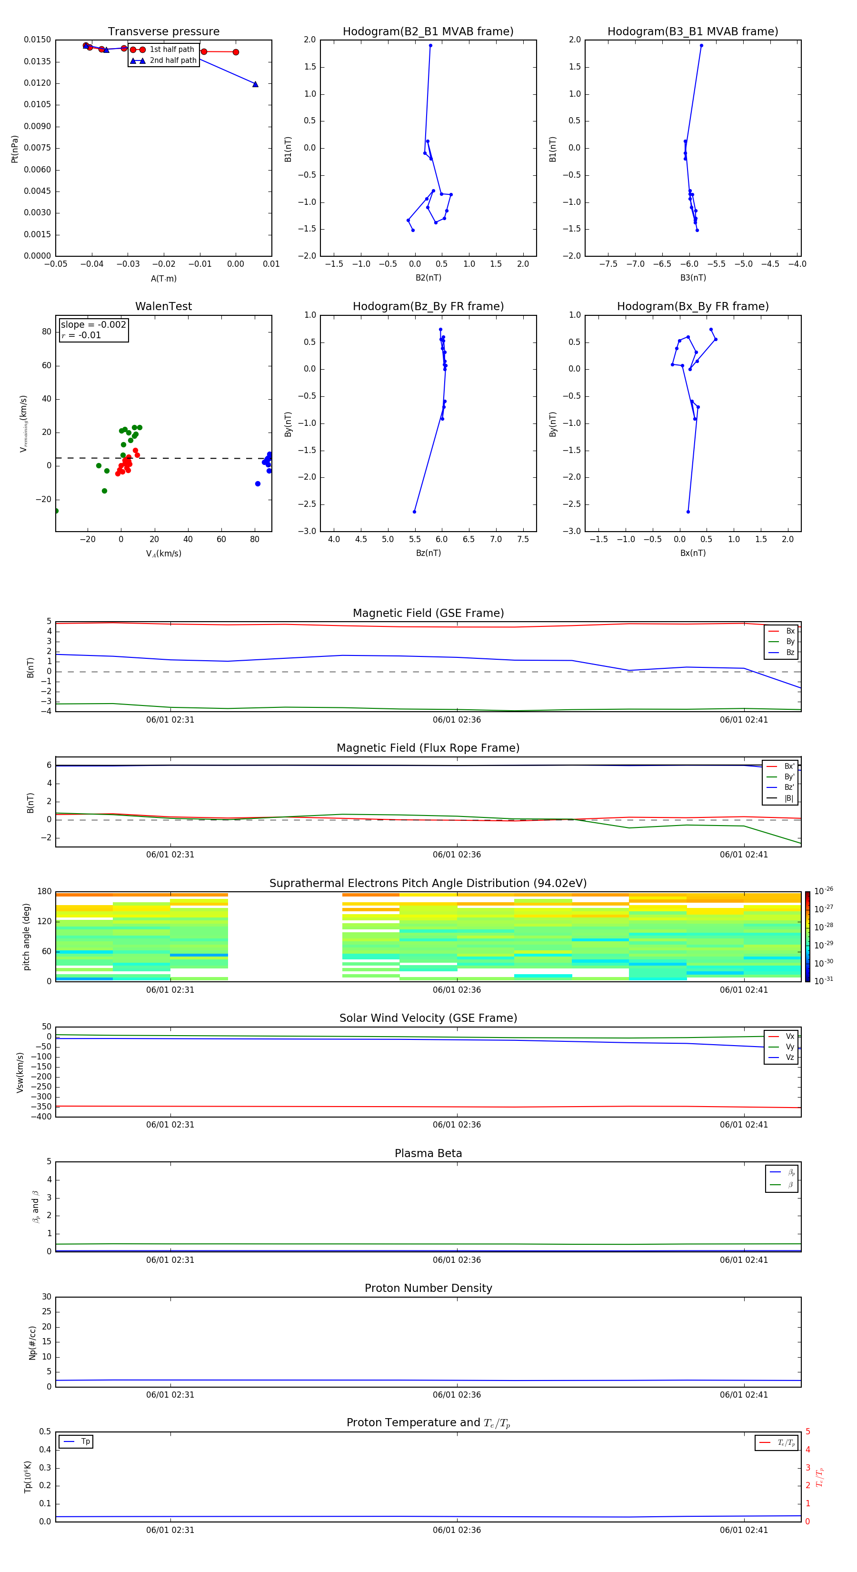Click the '2nd half path' legend entry
Image resolution: width=857 pixels, height=1572 pixels.
click(x=163, y=60)
